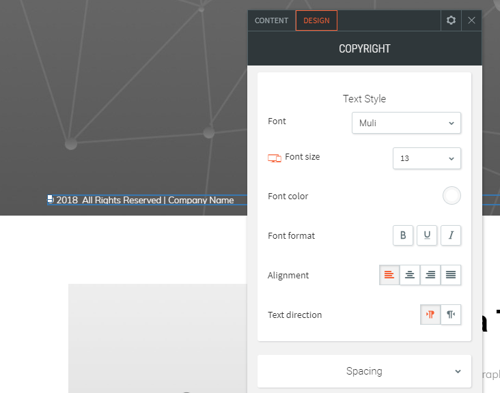This screenshot has width=500, height=393.
Task: Open the Font color picker circle
Action: [x=452, y=196]
